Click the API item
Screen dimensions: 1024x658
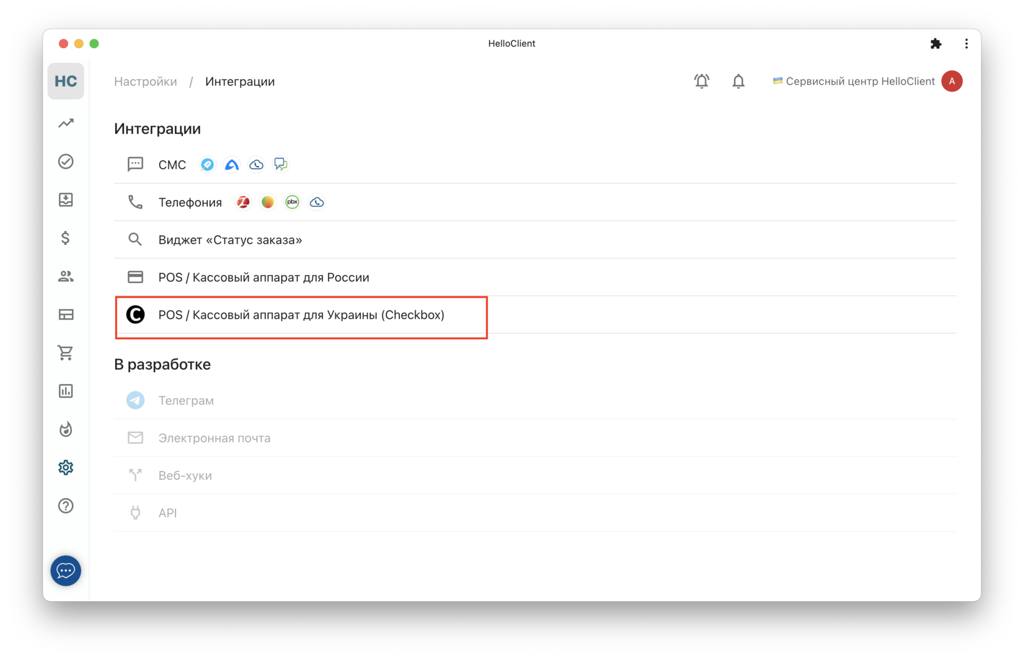point(535,513)
